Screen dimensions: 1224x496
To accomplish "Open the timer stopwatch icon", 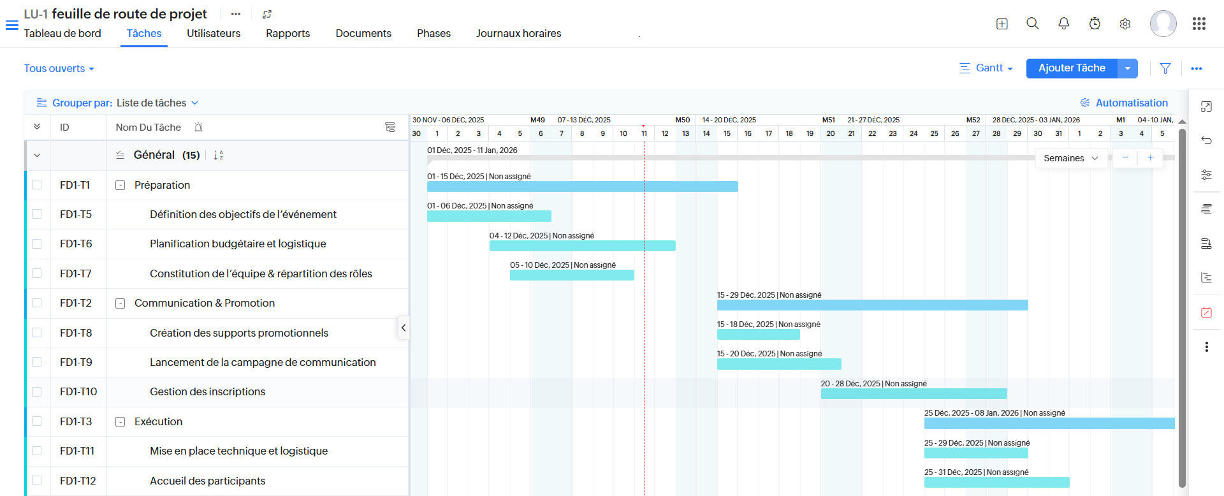I will coord(1095,24).
